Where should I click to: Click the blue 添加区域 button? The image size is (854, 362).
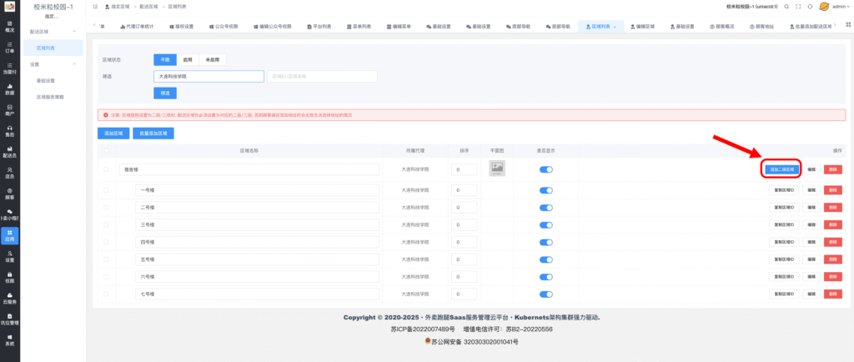tap(113, 133)
